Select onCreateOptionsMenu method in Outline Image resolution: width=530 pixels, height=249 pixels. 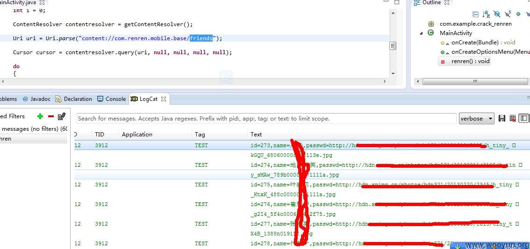[x=490, y=52]
